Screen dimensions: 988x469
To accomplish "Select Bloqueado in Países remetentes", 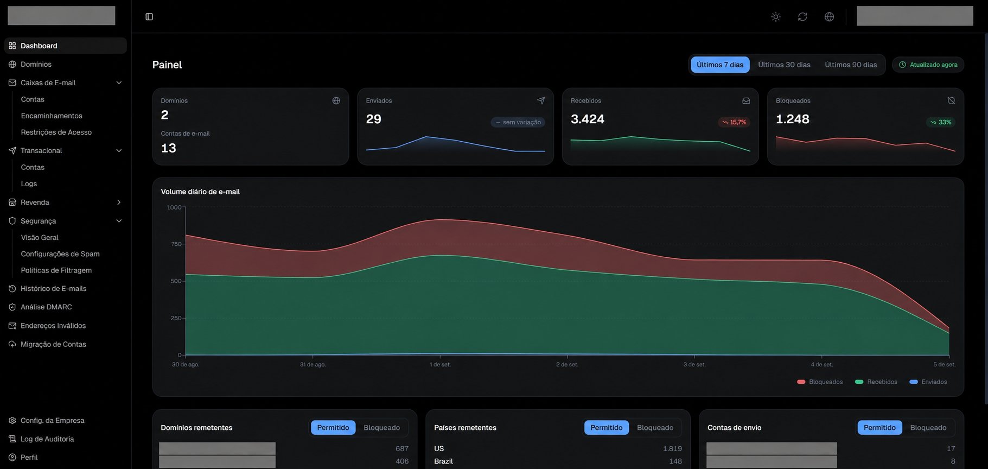I will coord(655,428).
